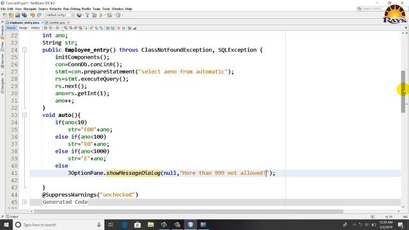Open the File menu
The height and width of the screenshot is (230, 409).
pos(3,9)
